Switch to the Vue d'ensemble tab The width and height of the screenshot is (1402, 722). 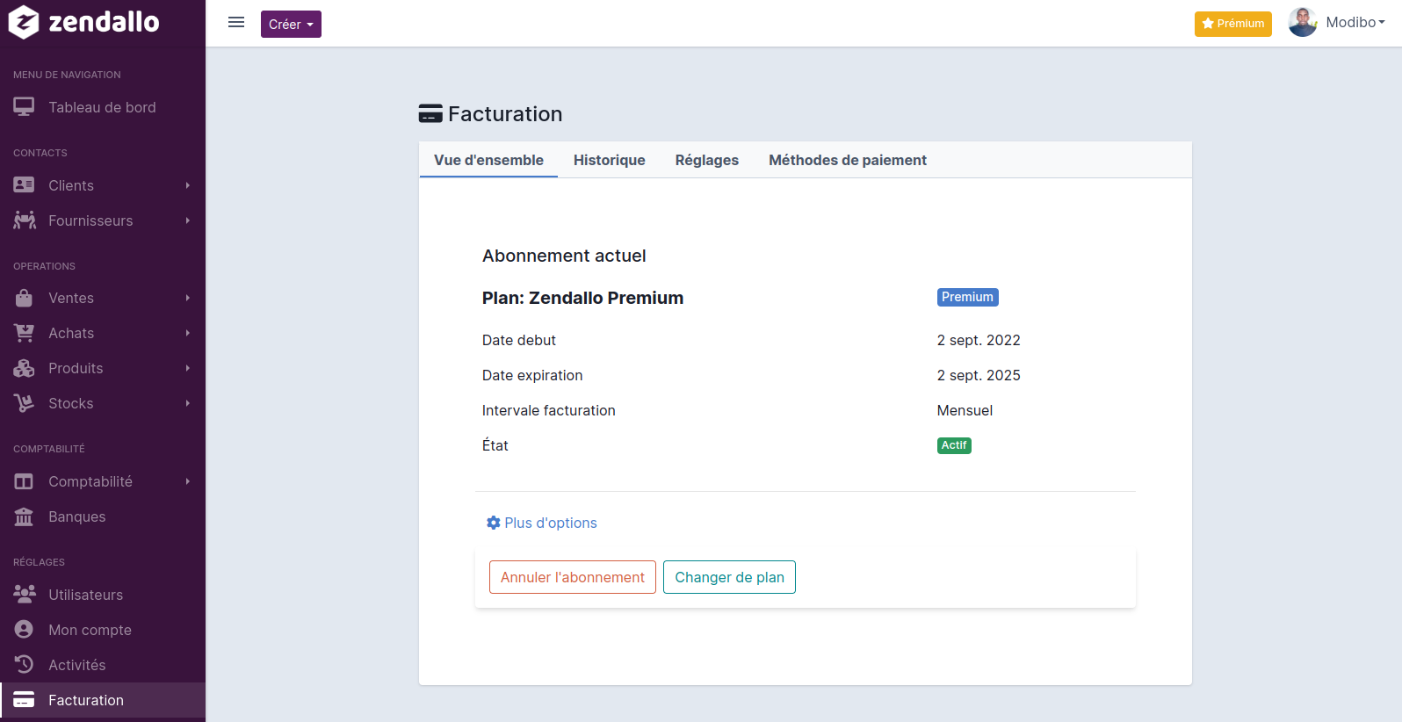488,160
